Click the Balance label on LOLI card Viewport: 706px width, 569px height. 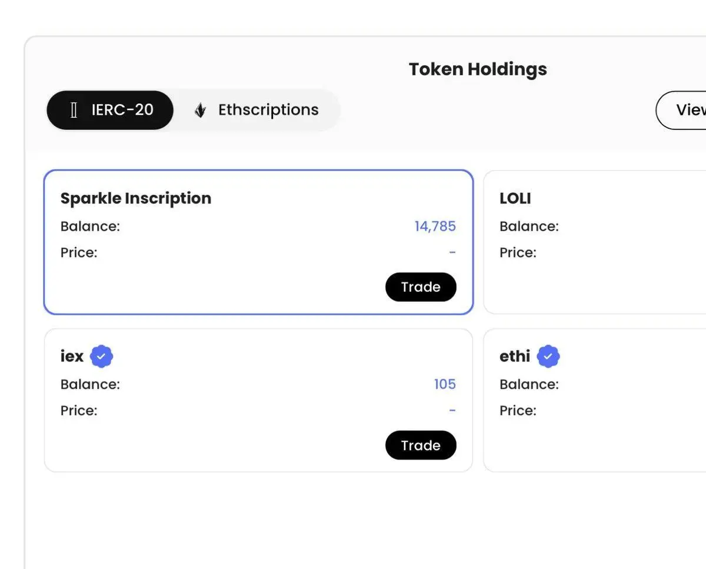click(529, 227)
